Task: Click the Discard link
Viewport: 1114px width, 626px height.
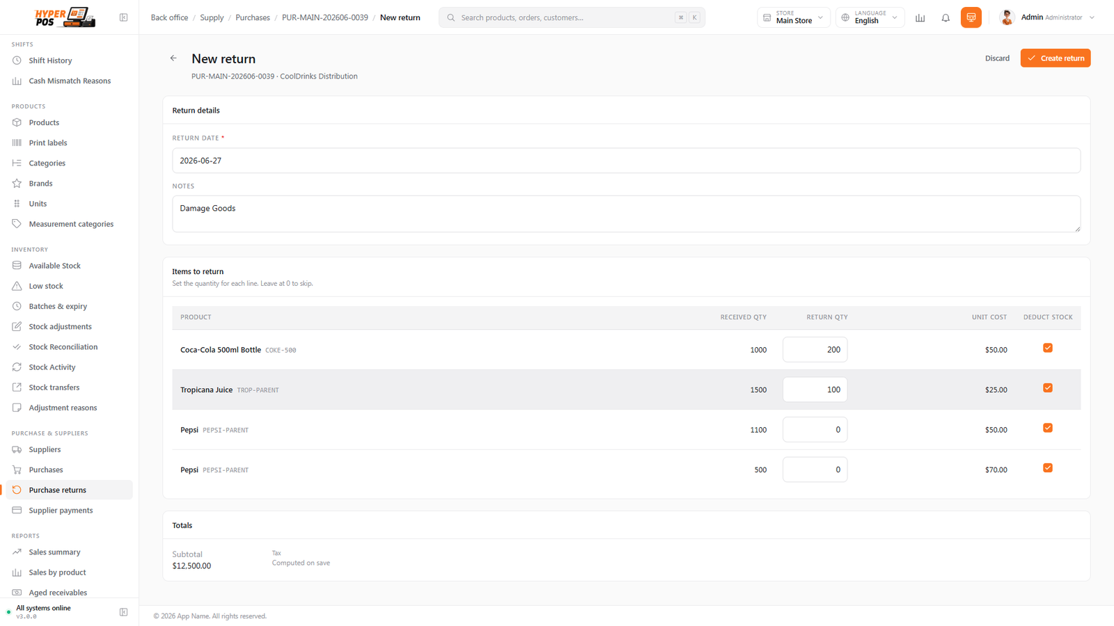Action: 997,58
